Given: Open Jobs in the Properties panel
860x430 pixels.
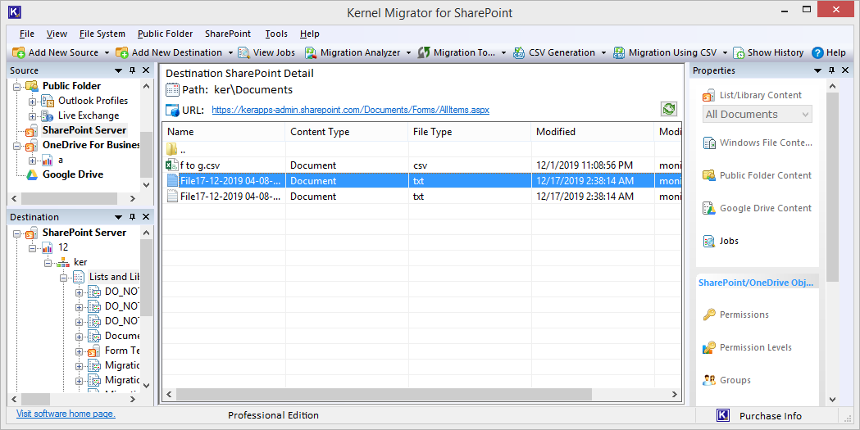Looking at the screenshot, I should (721, 241).
